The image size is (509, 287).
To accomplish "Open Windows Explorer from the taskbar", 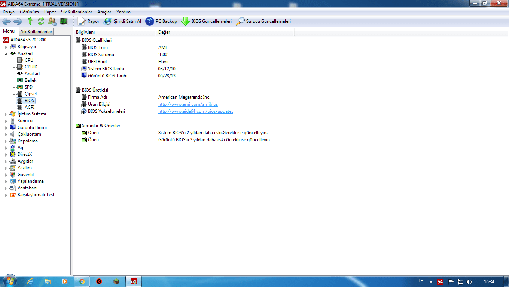I will click(48, 281).
